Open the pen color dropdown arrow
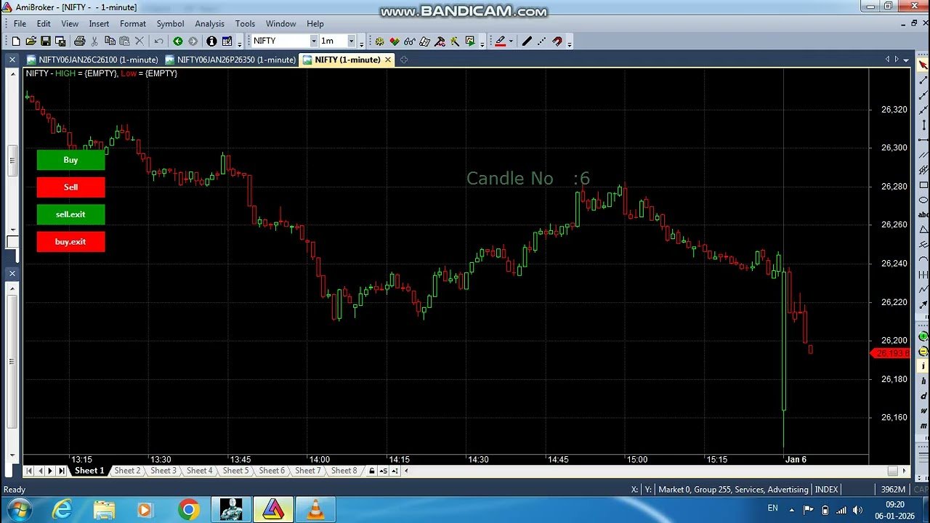This screenshot has width=930, height=523. coord(511,41)
